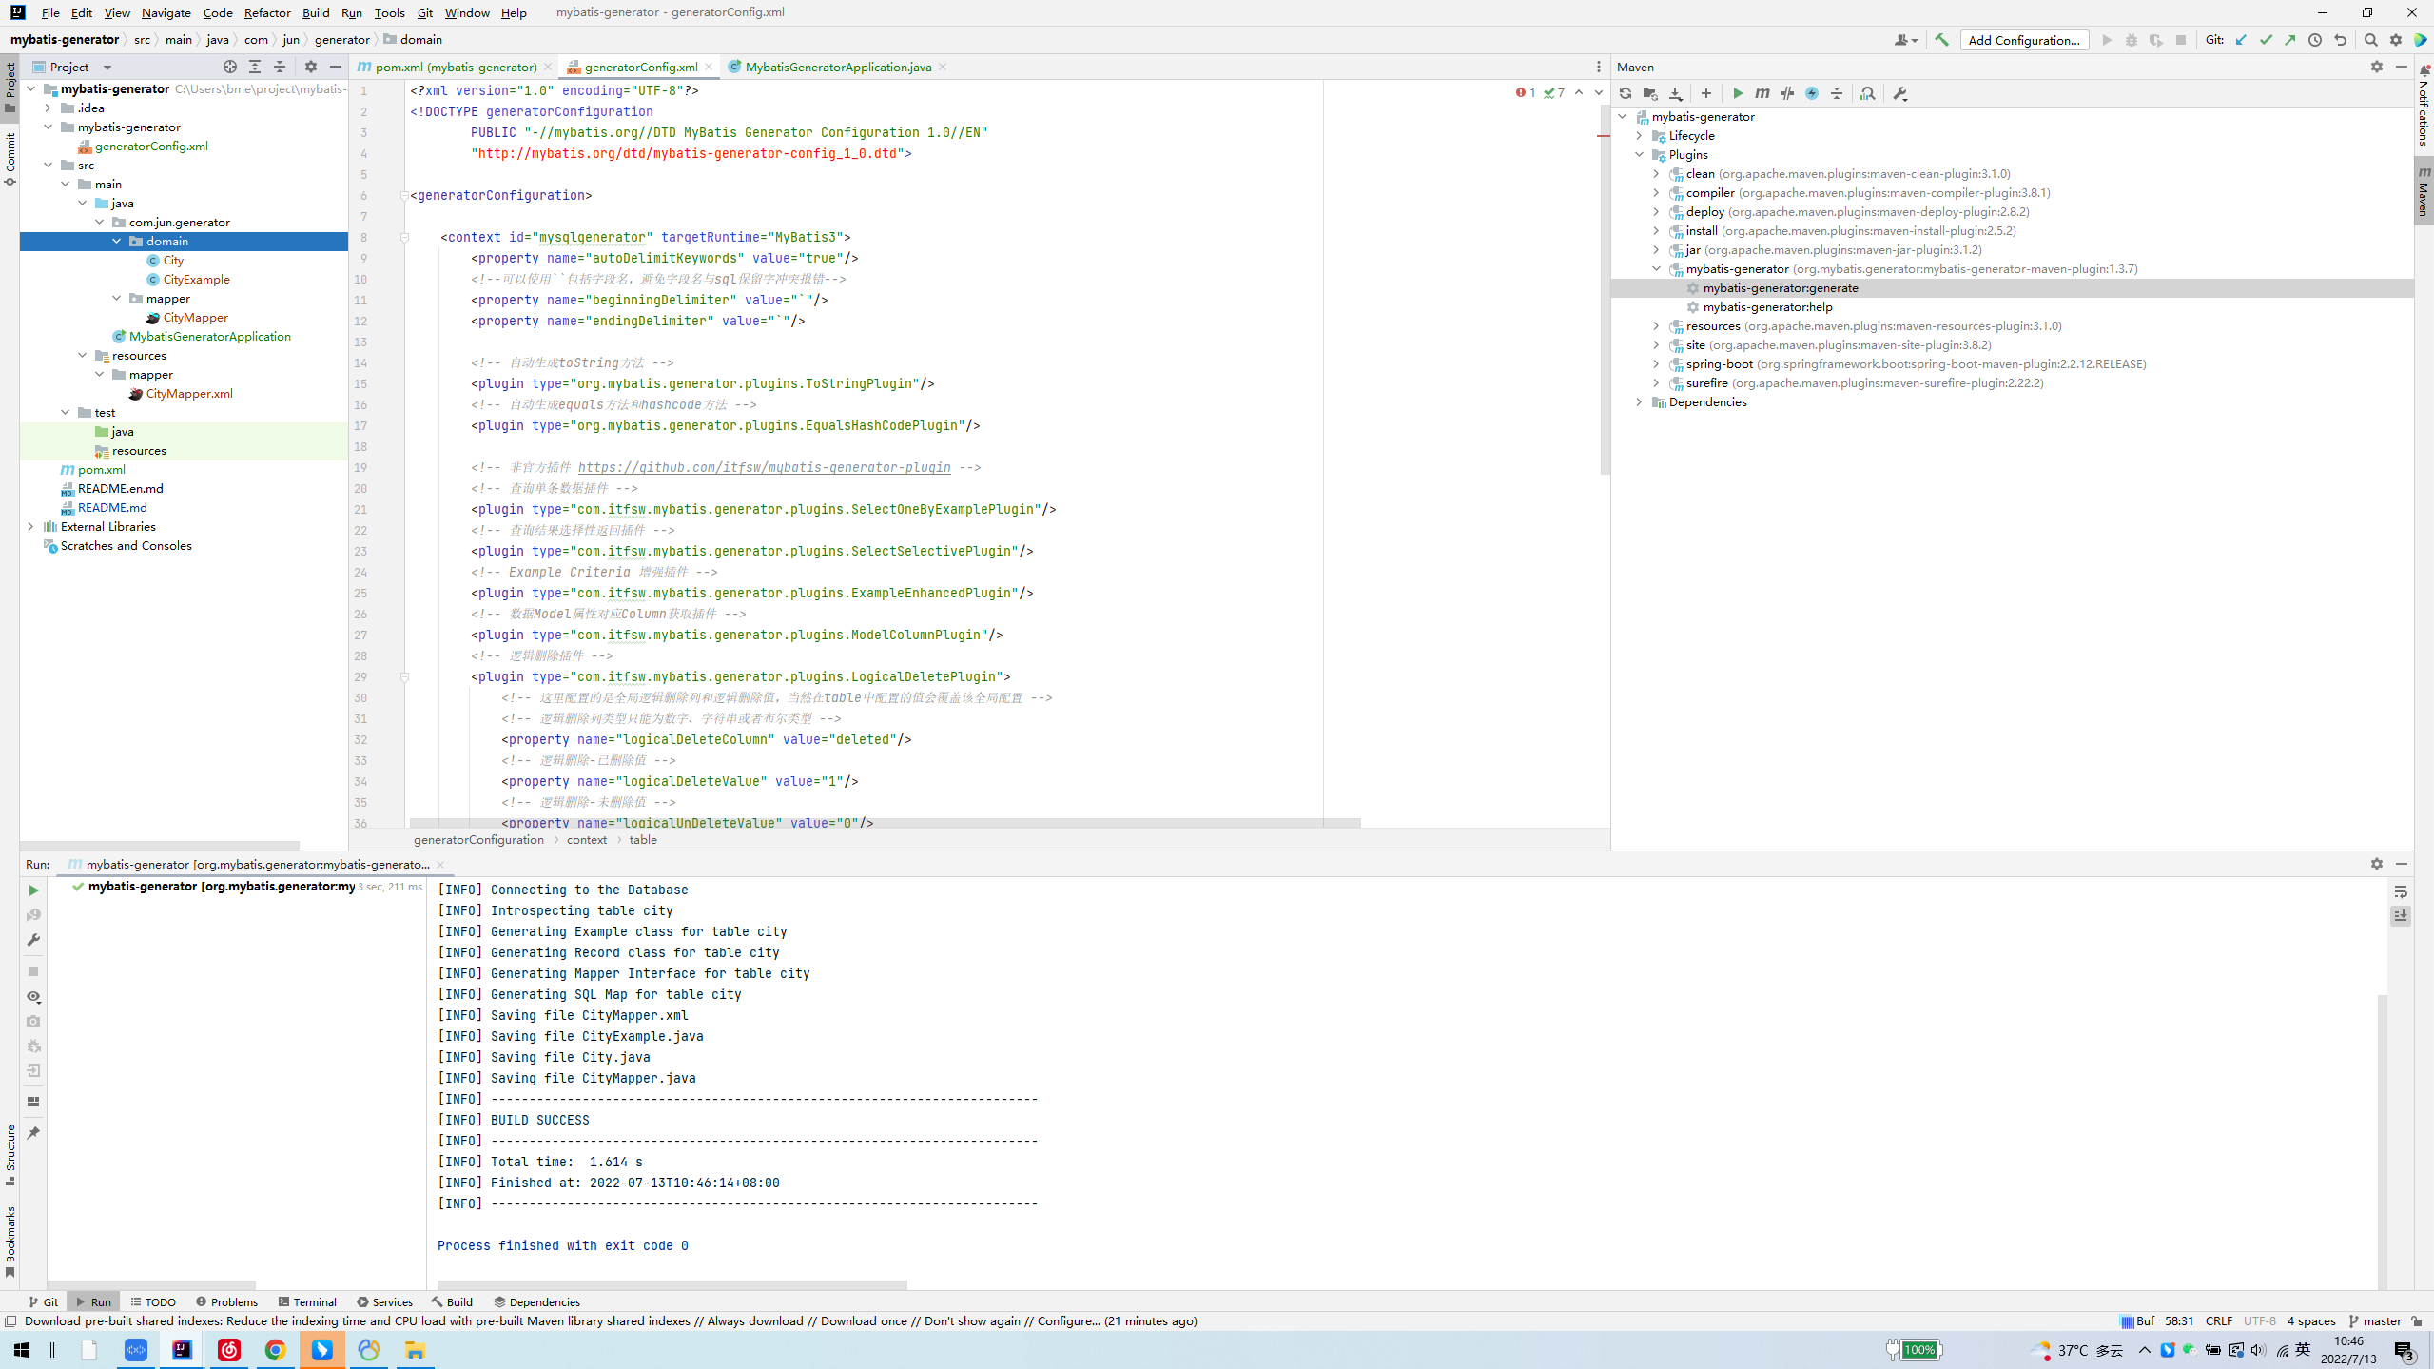Click master branch in status bar
The image size is (2434, 1369).
(2376, 1320)
